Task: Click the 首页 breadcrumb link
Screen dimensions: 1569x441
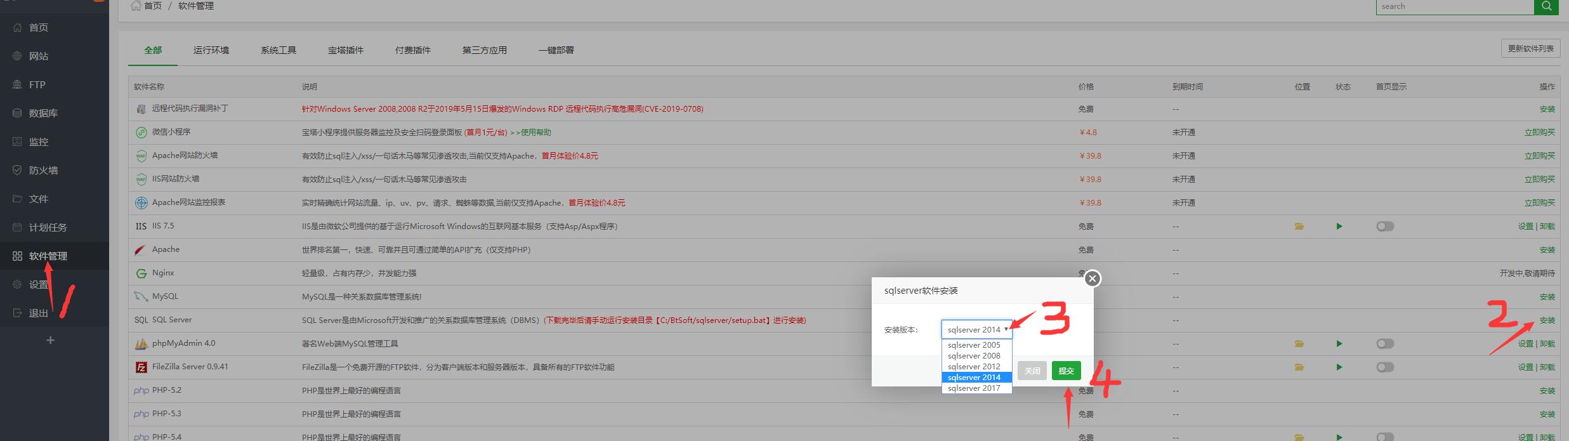Action: (153, 6)
